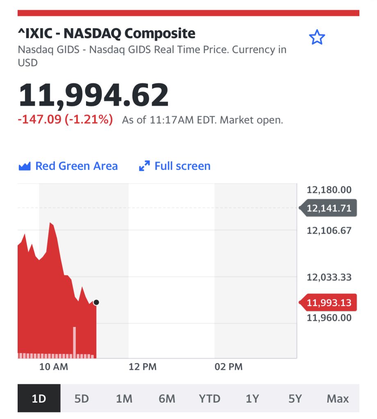Click the black current price dot on chart

click(96, 302)
